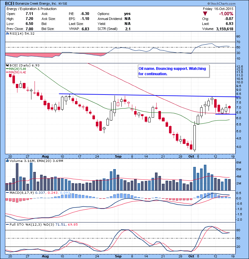Click the P/E value -6.30
Viewport: 249px width, 259px height.
pyautogui.click(x=85, y=14)
